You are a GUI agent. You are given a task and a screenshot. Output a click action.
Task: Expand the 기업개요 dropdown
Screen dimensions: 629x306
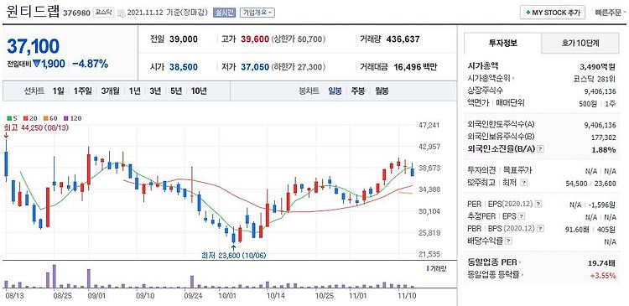[x=257, y=13]
